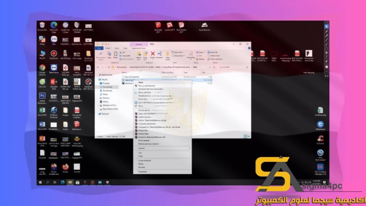The height and width of the screenshot is (206, 366).
Task: Select Windows 10 (C:) in navigation pane
Action: click(x=109, y=105)
